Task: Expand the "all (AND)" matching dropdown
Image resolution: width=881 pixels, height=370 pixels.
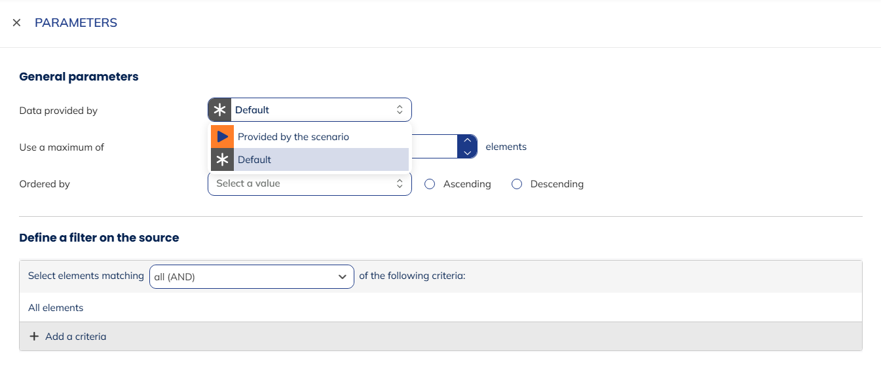Action: (252, 277)
